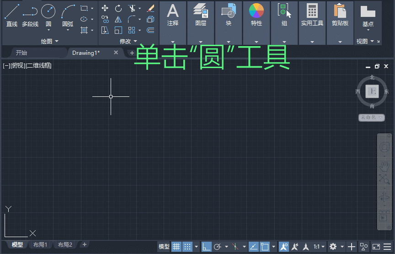395x254 pixels.
Task: Toggle 2D object snap
Action: (265, 247)
